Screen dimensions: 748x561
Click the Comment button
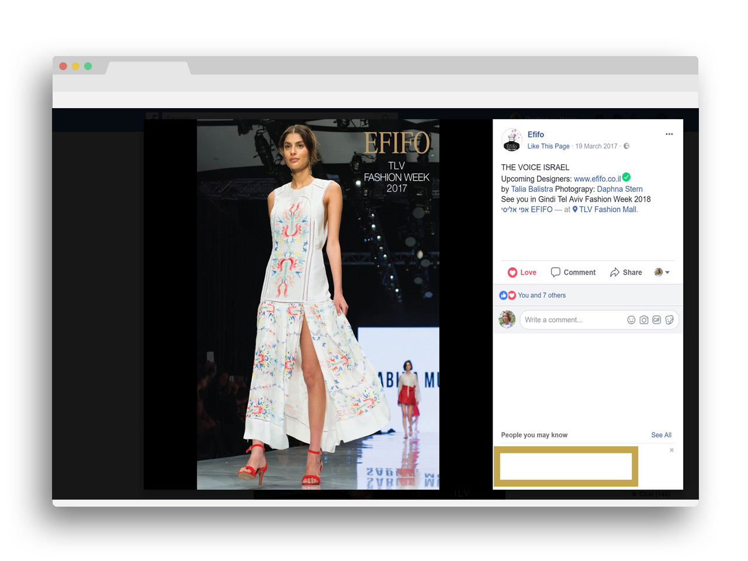click(573, 272)
